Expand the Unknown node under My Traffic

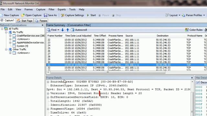click(10, 39)
